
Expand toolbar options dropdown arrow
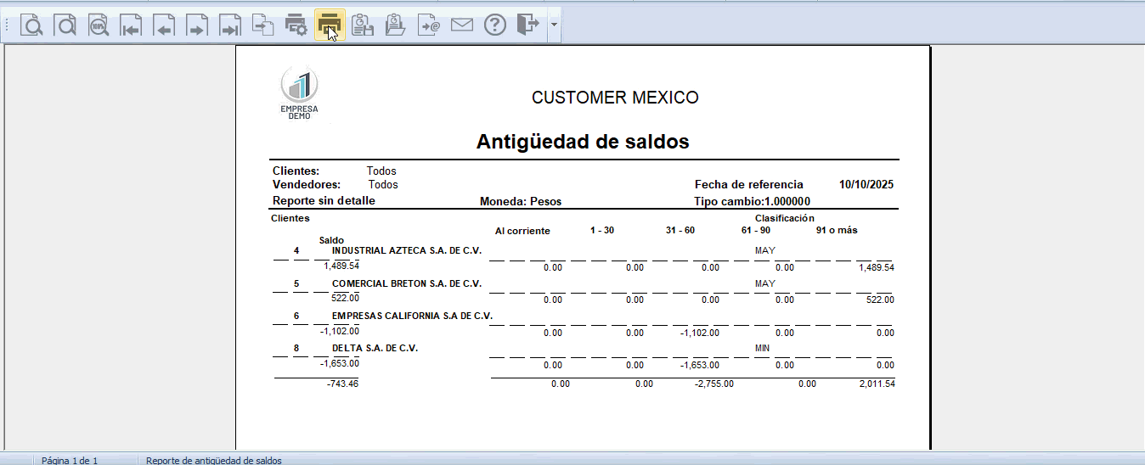click(x=555, y=25)
